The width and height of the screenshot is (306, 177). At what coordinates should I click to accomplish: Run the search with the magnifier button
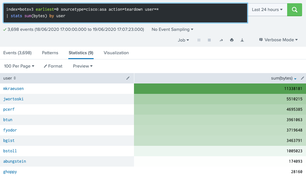[295, 10]
